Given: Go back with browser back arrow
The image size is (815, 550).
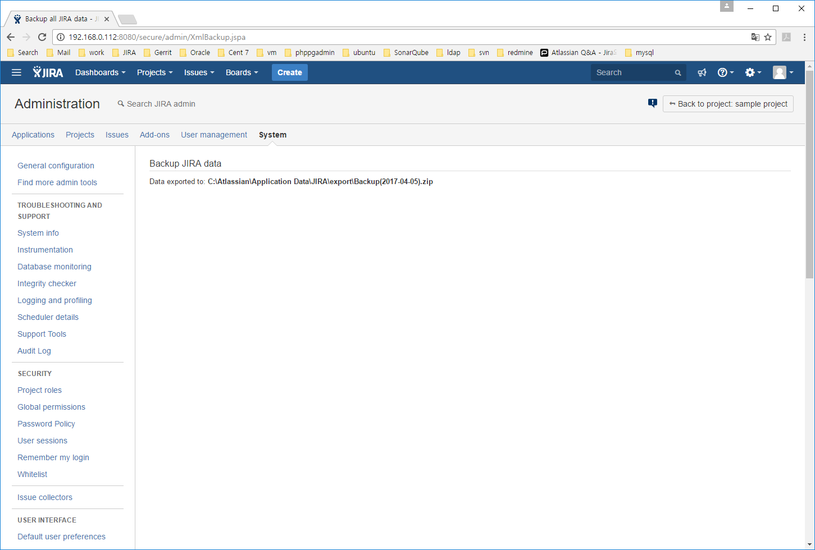Looking at the screenshot, I should coord(11,37).
